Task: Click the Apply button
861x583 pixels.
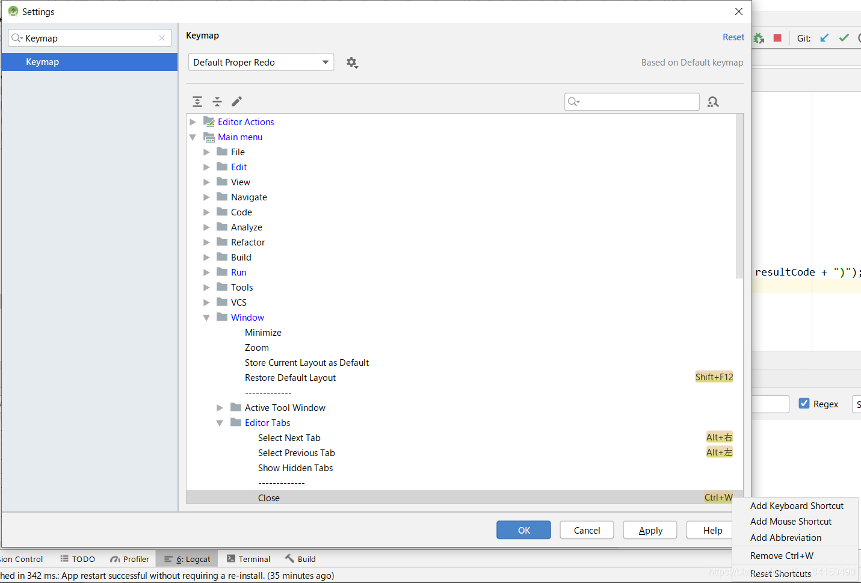Action: [650, 530]
